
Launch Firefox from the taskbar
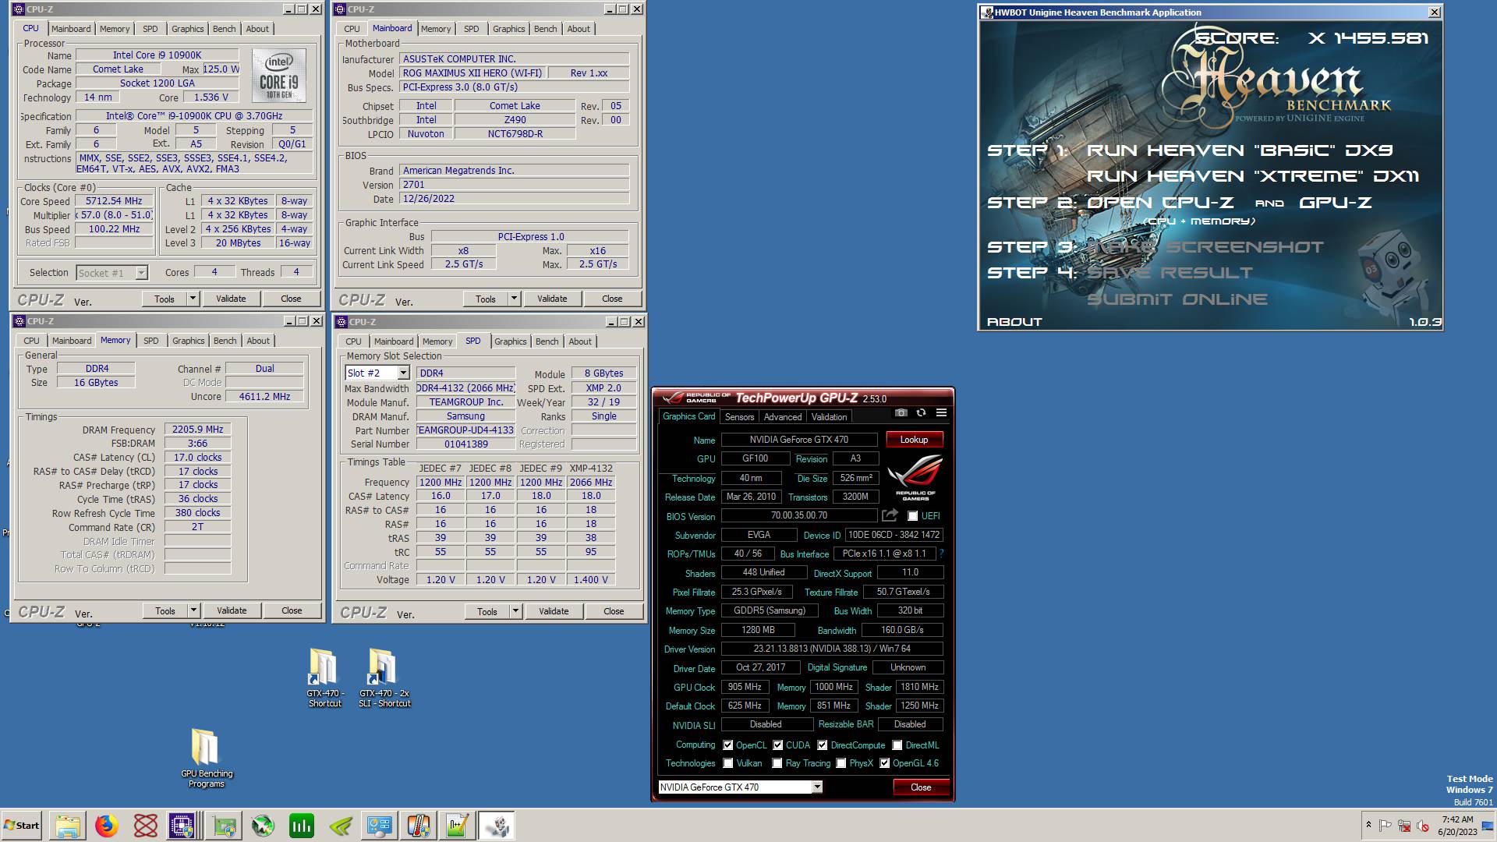pyautogui.click(x=107, y=826)
